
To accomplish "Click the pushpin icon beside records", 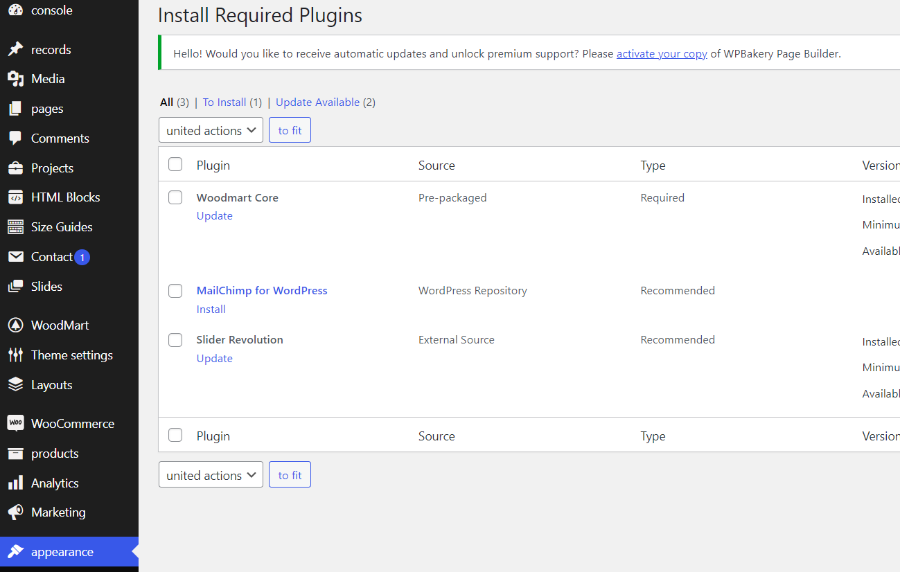I will pyautogui.click(x=15, y=49).
